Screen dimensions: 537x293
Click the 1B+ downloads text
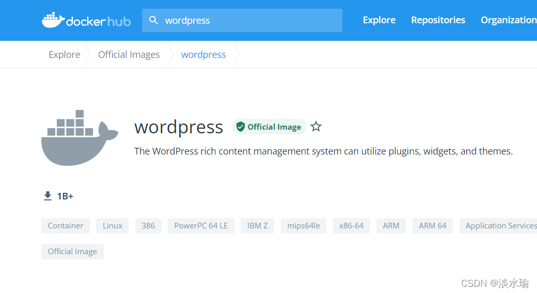click(65, 196)
